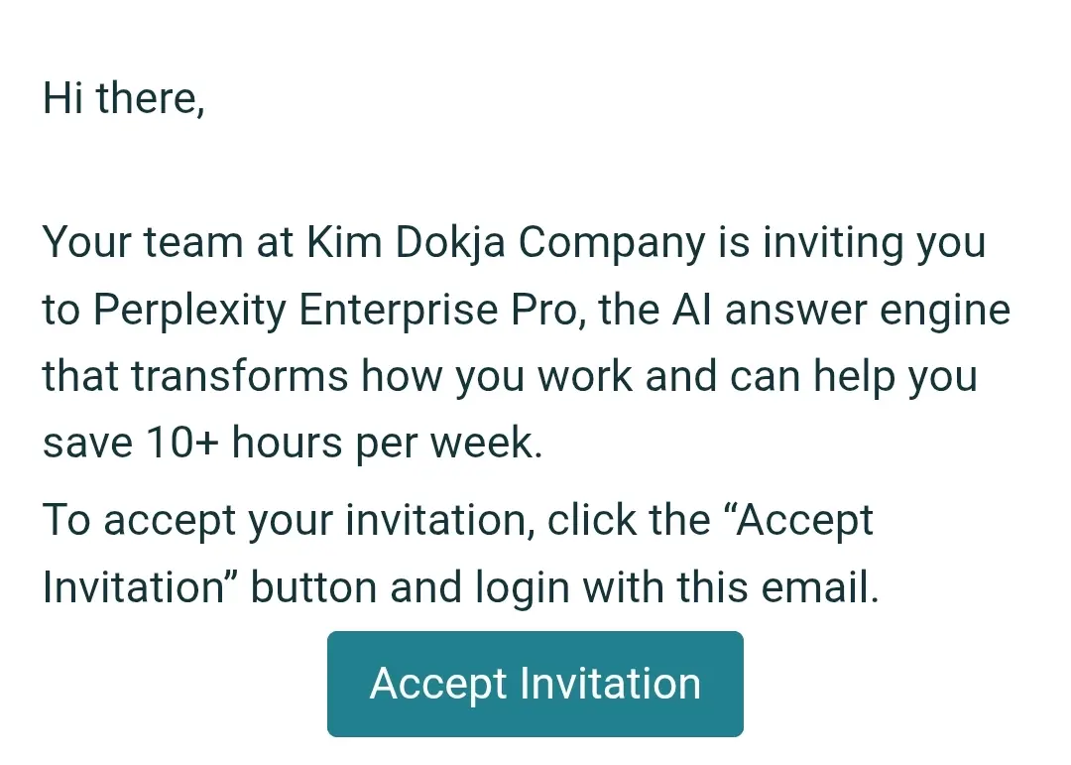This screenshot has height=765, width=1071.
Task: Click the words 'Your team at'
Action: coord(168,242)
